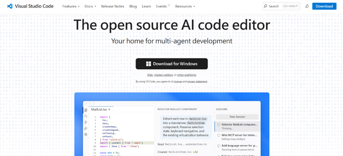Click the chat prompt bubble 'Extract each row'

[186, 127]
